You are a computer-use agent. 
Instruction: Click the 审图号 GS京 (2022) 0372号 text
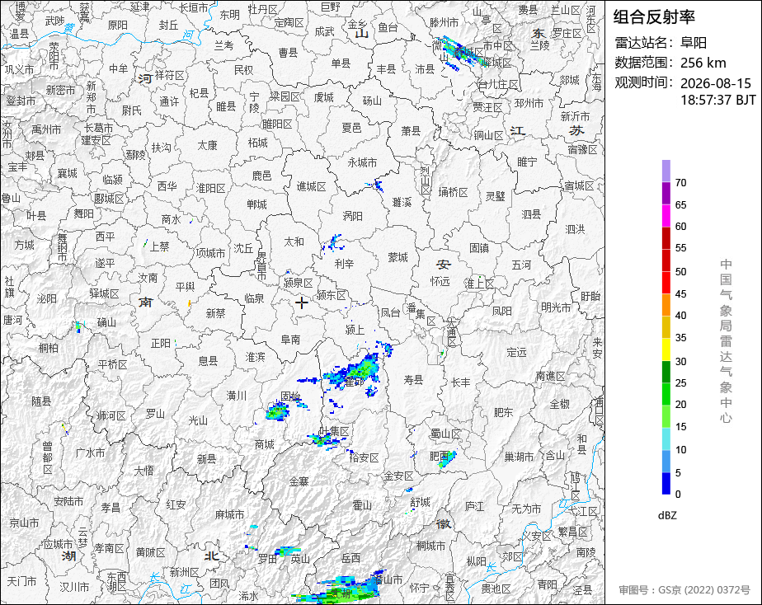point(684,590)
